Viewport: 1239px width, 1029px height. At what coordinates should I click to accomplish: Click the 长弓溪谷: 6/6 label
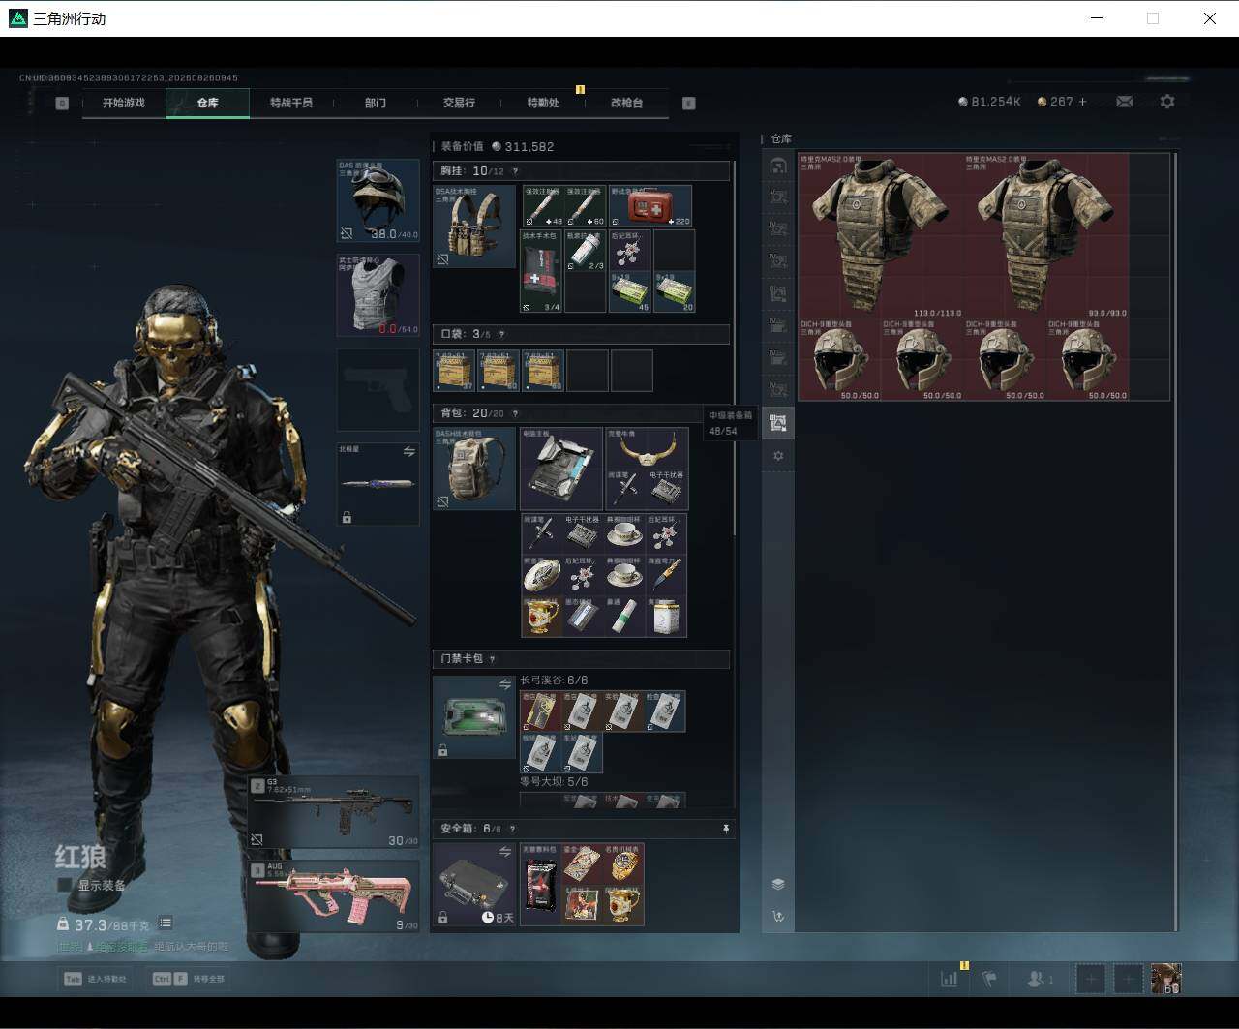[x=554, y=681]
